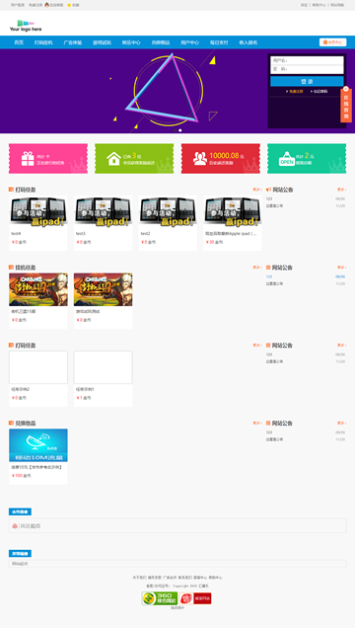The width and height of the screenshot is (355, 628).
Task: Click the white member-center button in the nav bar
Action: (332, 42)
